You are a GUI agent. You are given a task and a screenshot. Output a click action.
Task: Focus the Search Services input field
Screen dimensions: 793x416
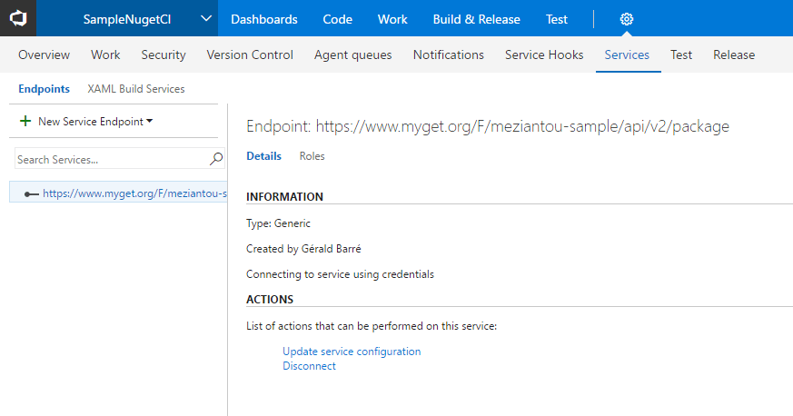tap(109, 159)
